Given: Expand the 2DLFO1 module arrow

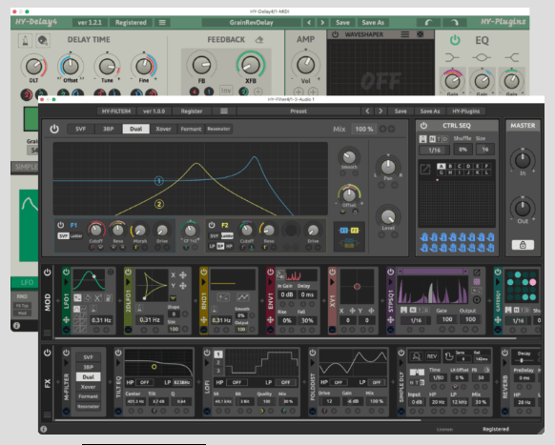Looking at the screenshot, I should 128,282.
